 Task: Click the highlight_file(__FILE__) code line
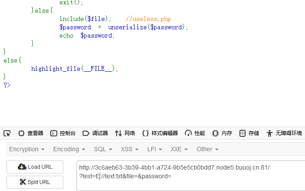click(74, 69)
